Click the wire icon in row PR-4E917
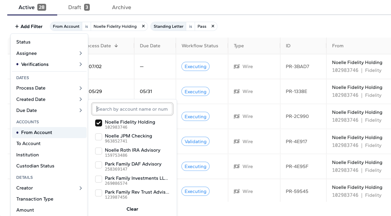 pos(237,142)
